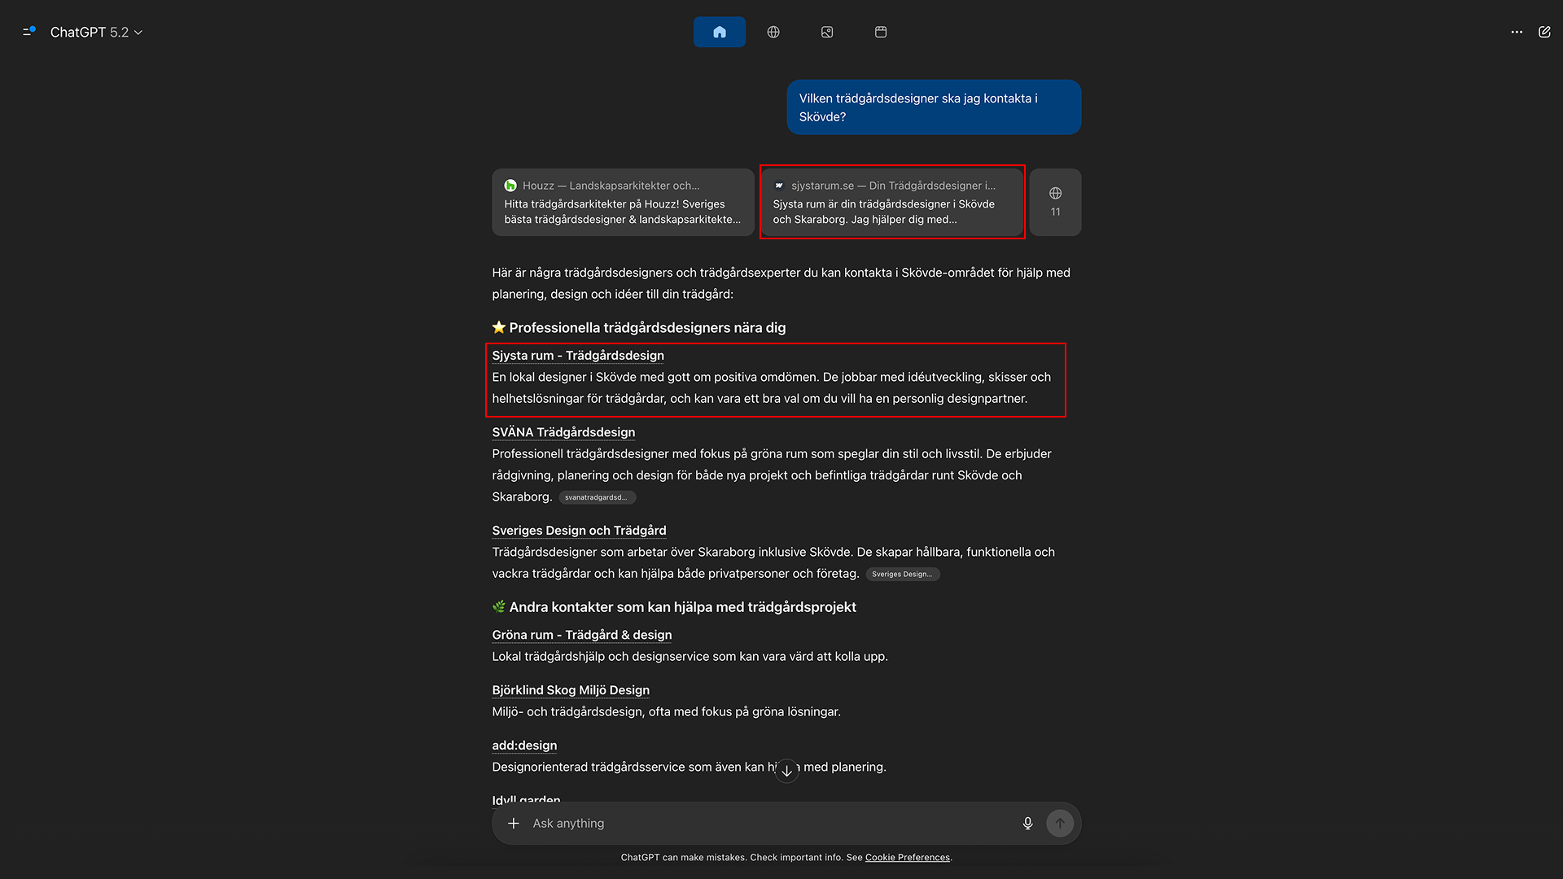The height and width of the screenshot is (879, 1563).
Task: Click the microphone dictation icon
Action: (1027, 824)
